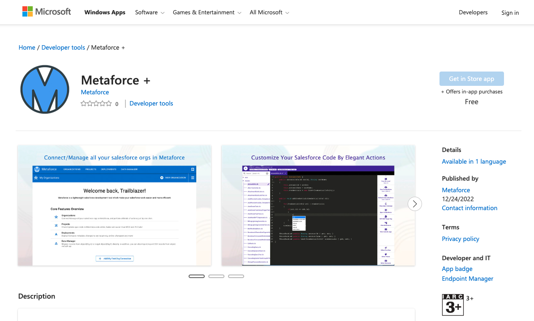Advance screenshots with next arrow
534x321 pixels.
[415, 204]
